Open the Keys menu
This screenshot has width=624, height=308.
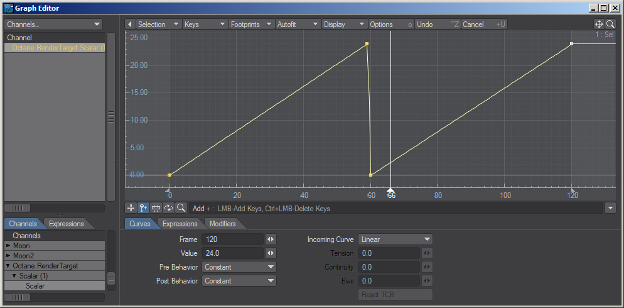coord(205,25)
